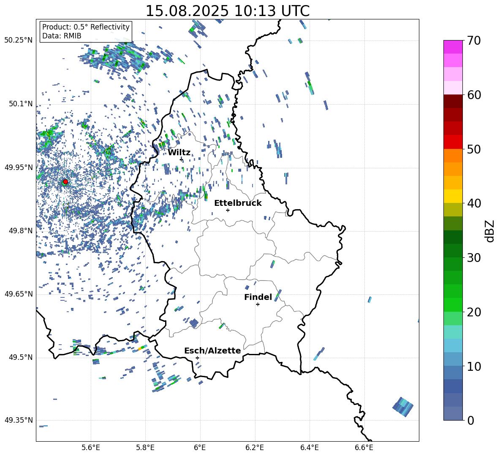Click the light cyan colorbar swatch above 10
Image resolution: width=500 pixels, height=456 pixels.
453,345
